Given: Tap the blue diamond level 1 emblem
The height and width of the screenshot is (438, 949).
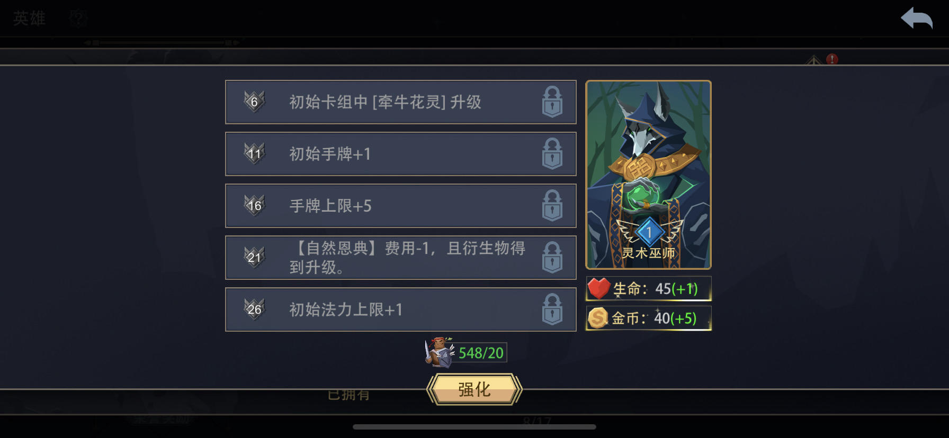Looking at the screenshot, I should pyautogui.click(x=649, y=232).
